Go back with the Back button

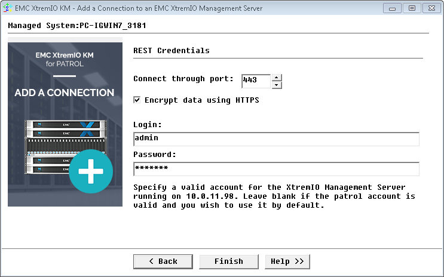[x=163, y=261]
